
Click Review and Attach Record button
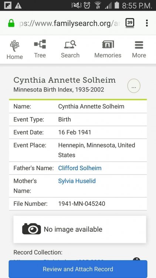[78, 269]
